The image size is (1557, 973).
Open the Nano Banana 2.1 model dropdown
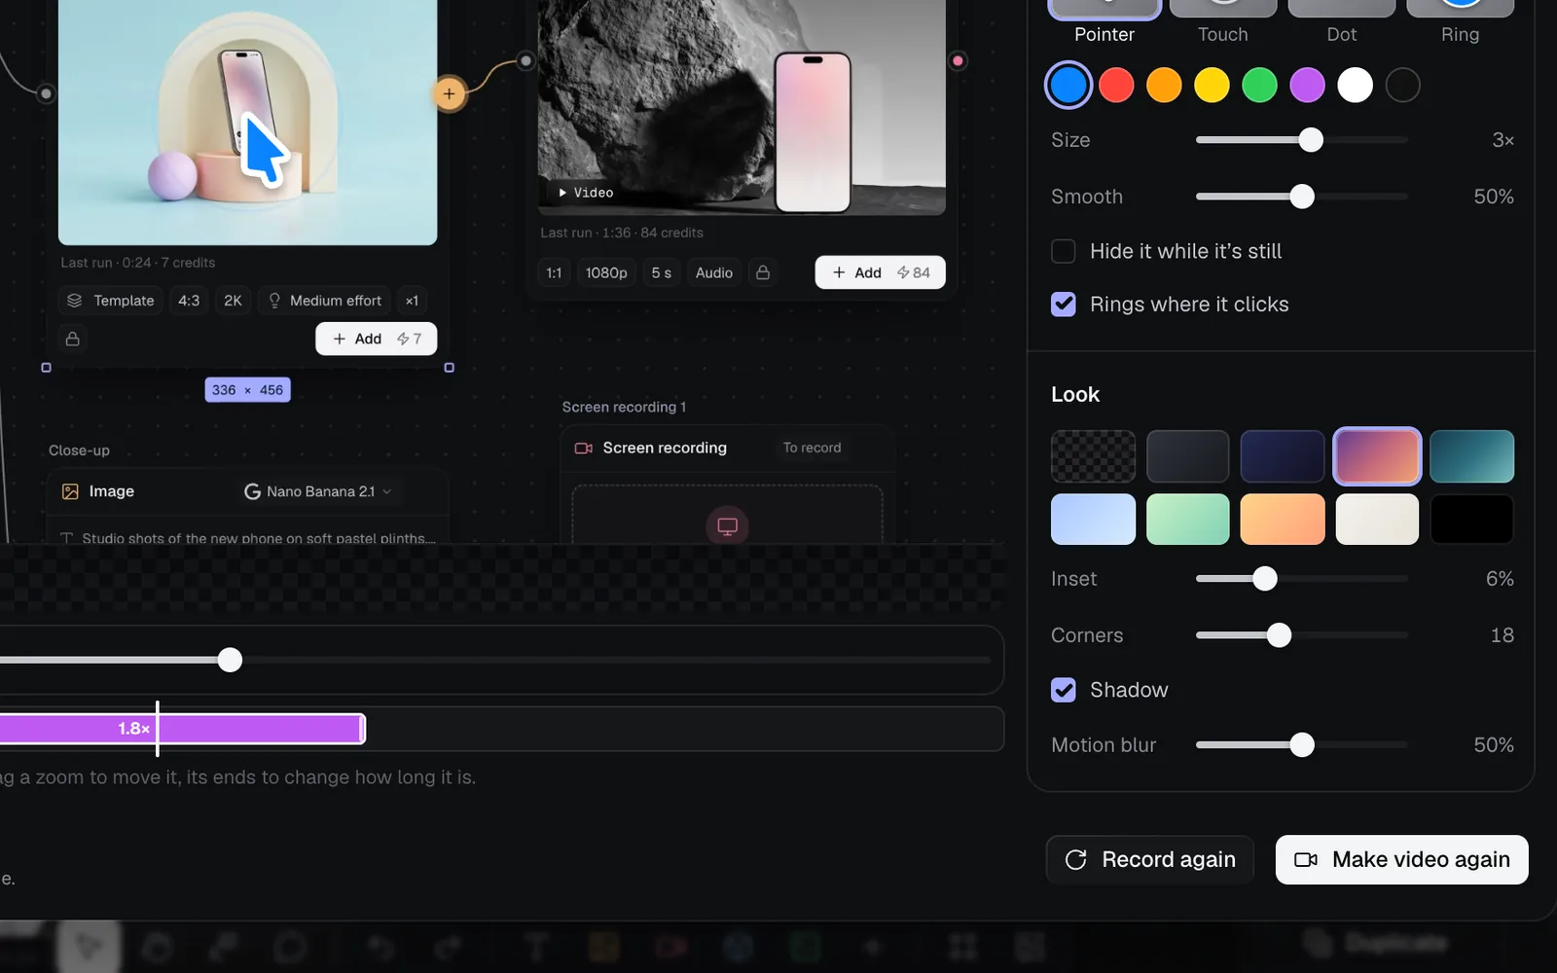318,491
